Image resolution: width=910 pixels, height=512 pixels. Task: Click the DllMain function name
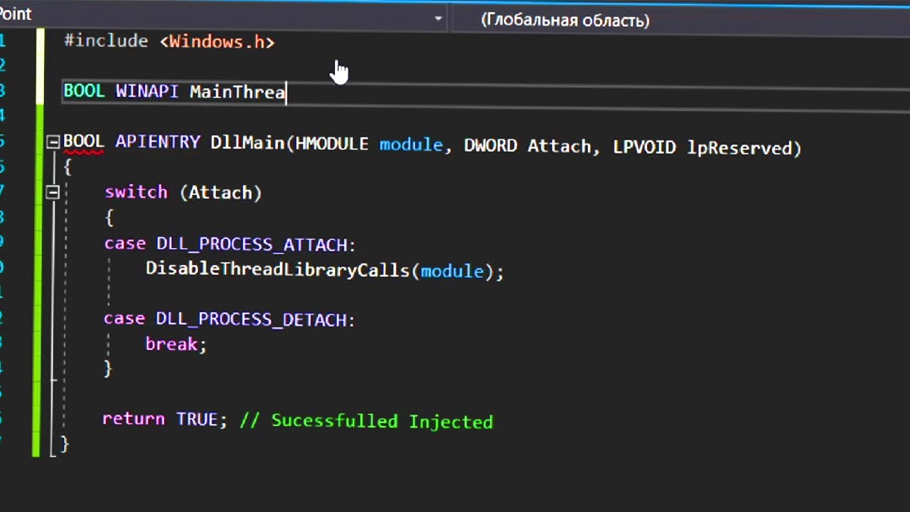tap(247, 143)
